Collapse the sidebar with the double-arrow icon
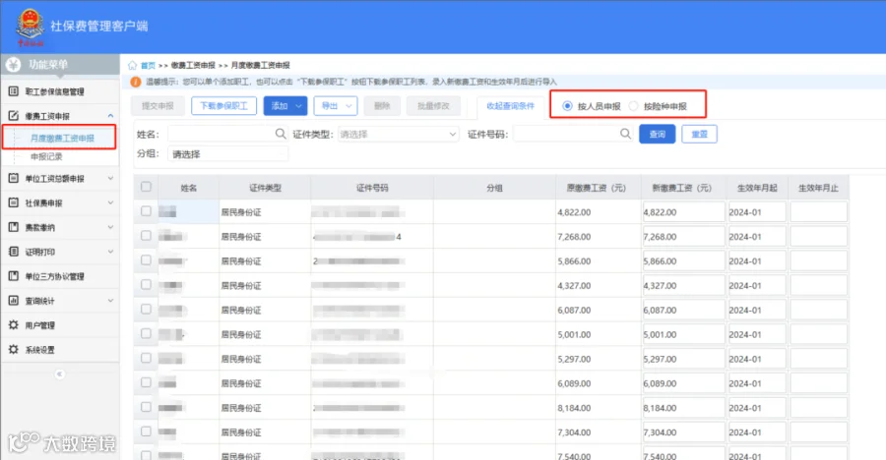This screenshot has width=886, height=460. [60, 374]
